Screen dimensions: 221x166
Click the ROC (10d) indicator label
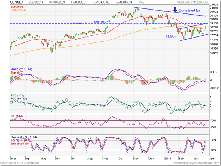(17, 95)
